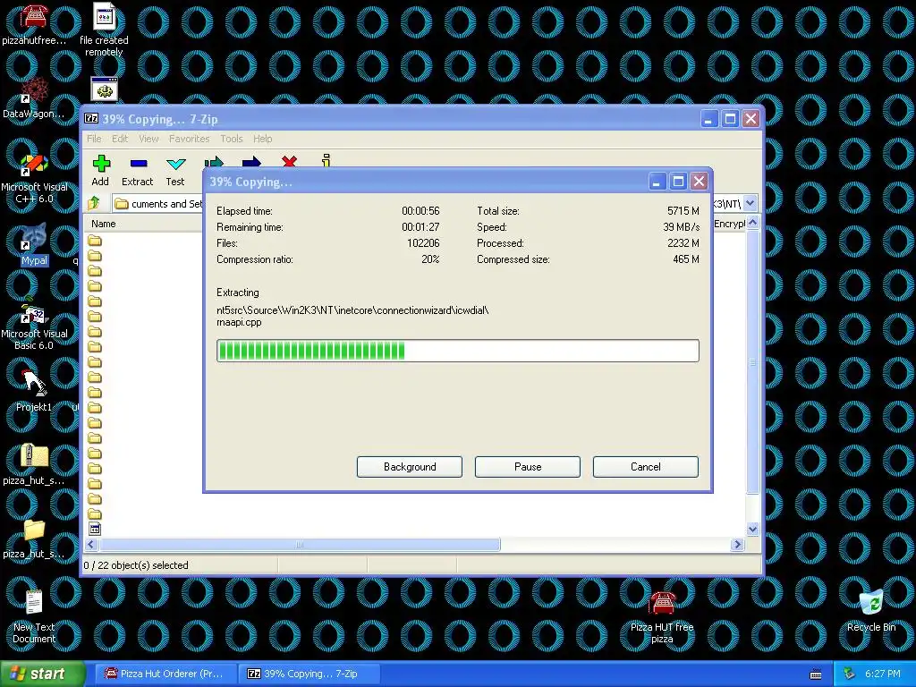
Task: Select the pizza_hut_s plain folder icon
Action: 33,538
